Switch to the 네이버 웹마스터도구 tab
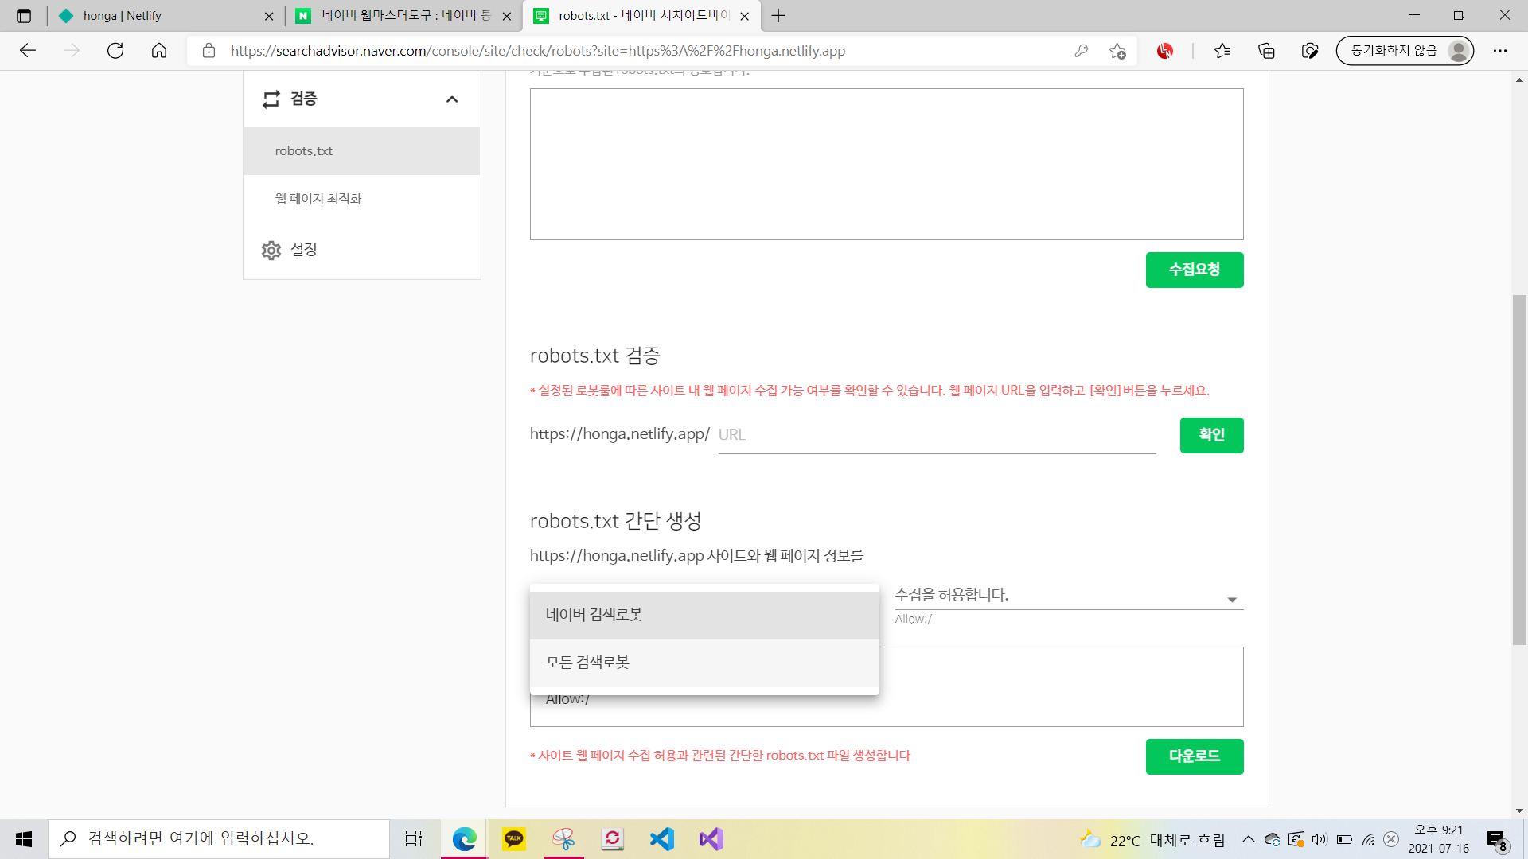 click(x=403, y=16)
